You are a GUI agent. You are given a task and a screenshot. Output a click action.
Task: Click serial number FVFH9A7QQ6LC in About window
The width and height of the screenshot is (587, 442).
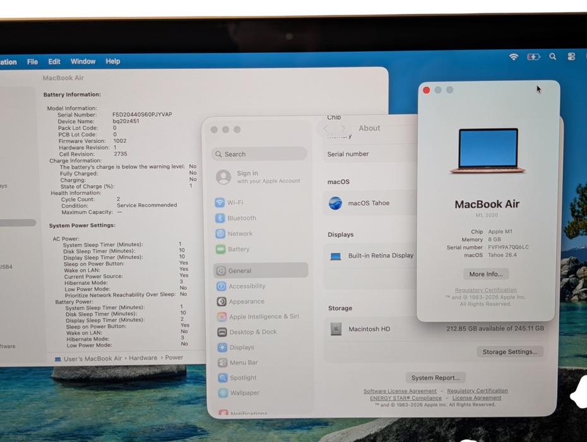[508, 248]
